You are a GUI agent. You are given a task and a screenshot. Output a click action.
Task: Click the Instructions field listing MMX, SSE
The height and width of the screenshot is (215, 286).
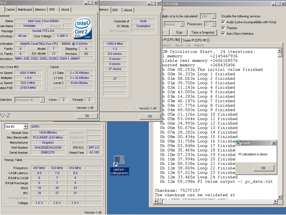tap(54, 59)
